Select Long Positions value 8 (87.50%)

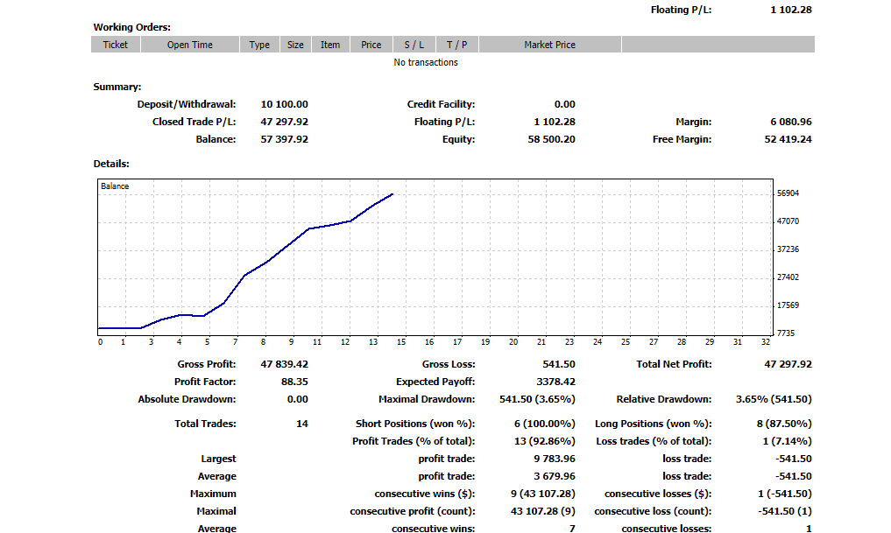click(x=784, y=424)
